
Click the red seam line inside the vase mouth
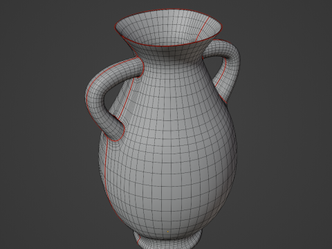[203, 29]
